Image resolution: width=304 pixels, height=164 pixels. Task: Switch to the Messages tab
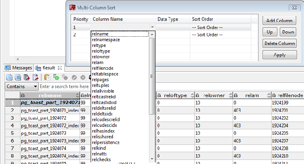[18, 68]
